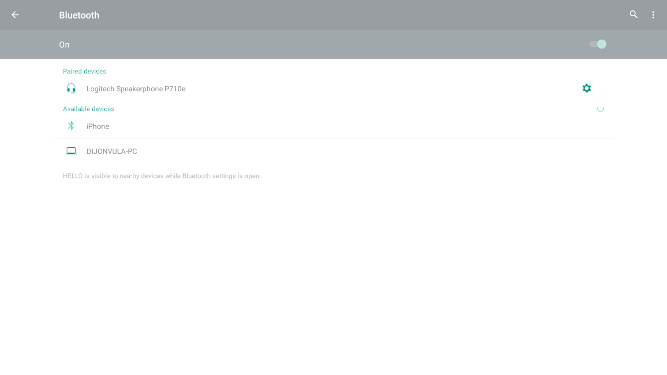Click the Available devices heading
The image size is (667, 375).
(88, 109)
